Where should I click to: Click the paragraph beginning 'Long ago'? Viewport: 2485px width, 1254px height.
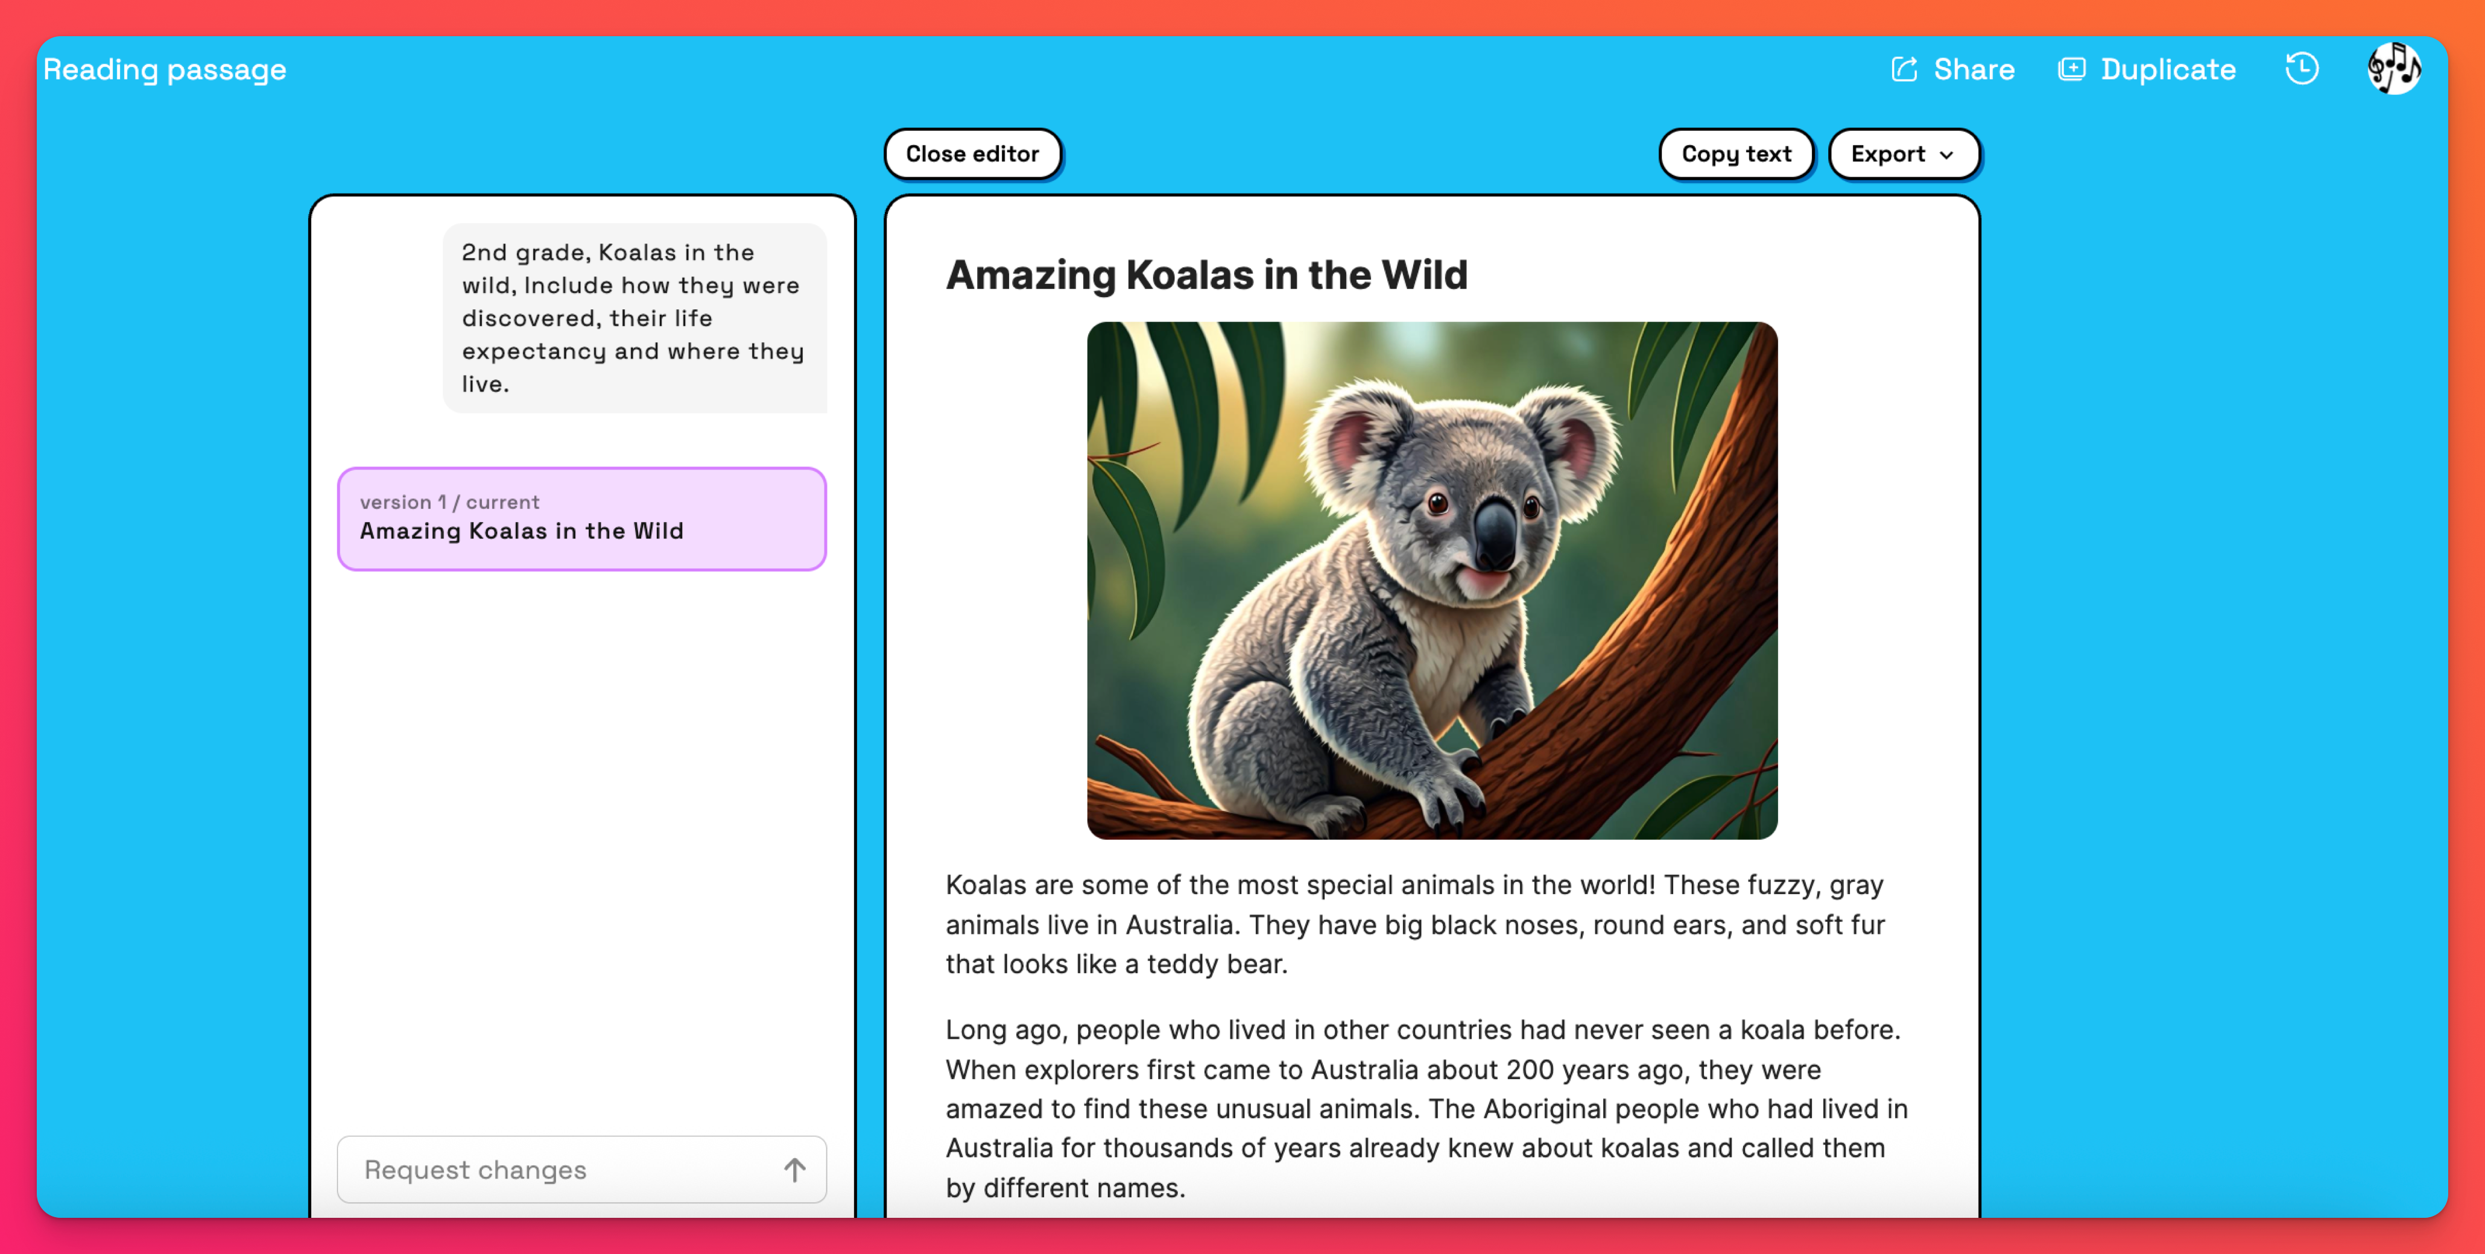click(x=1426, y=1109)
